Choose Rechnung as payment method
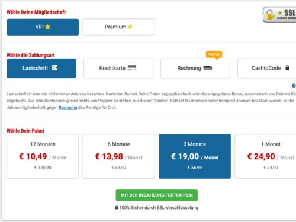296x222 pixels. 195,68
